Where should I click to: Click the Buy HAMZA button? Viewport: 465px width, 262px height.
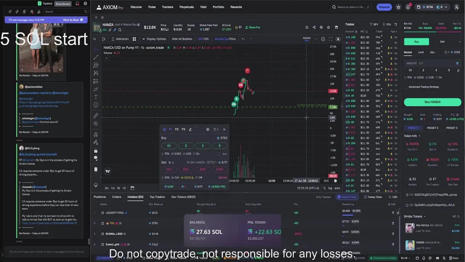tap(432, 102)
